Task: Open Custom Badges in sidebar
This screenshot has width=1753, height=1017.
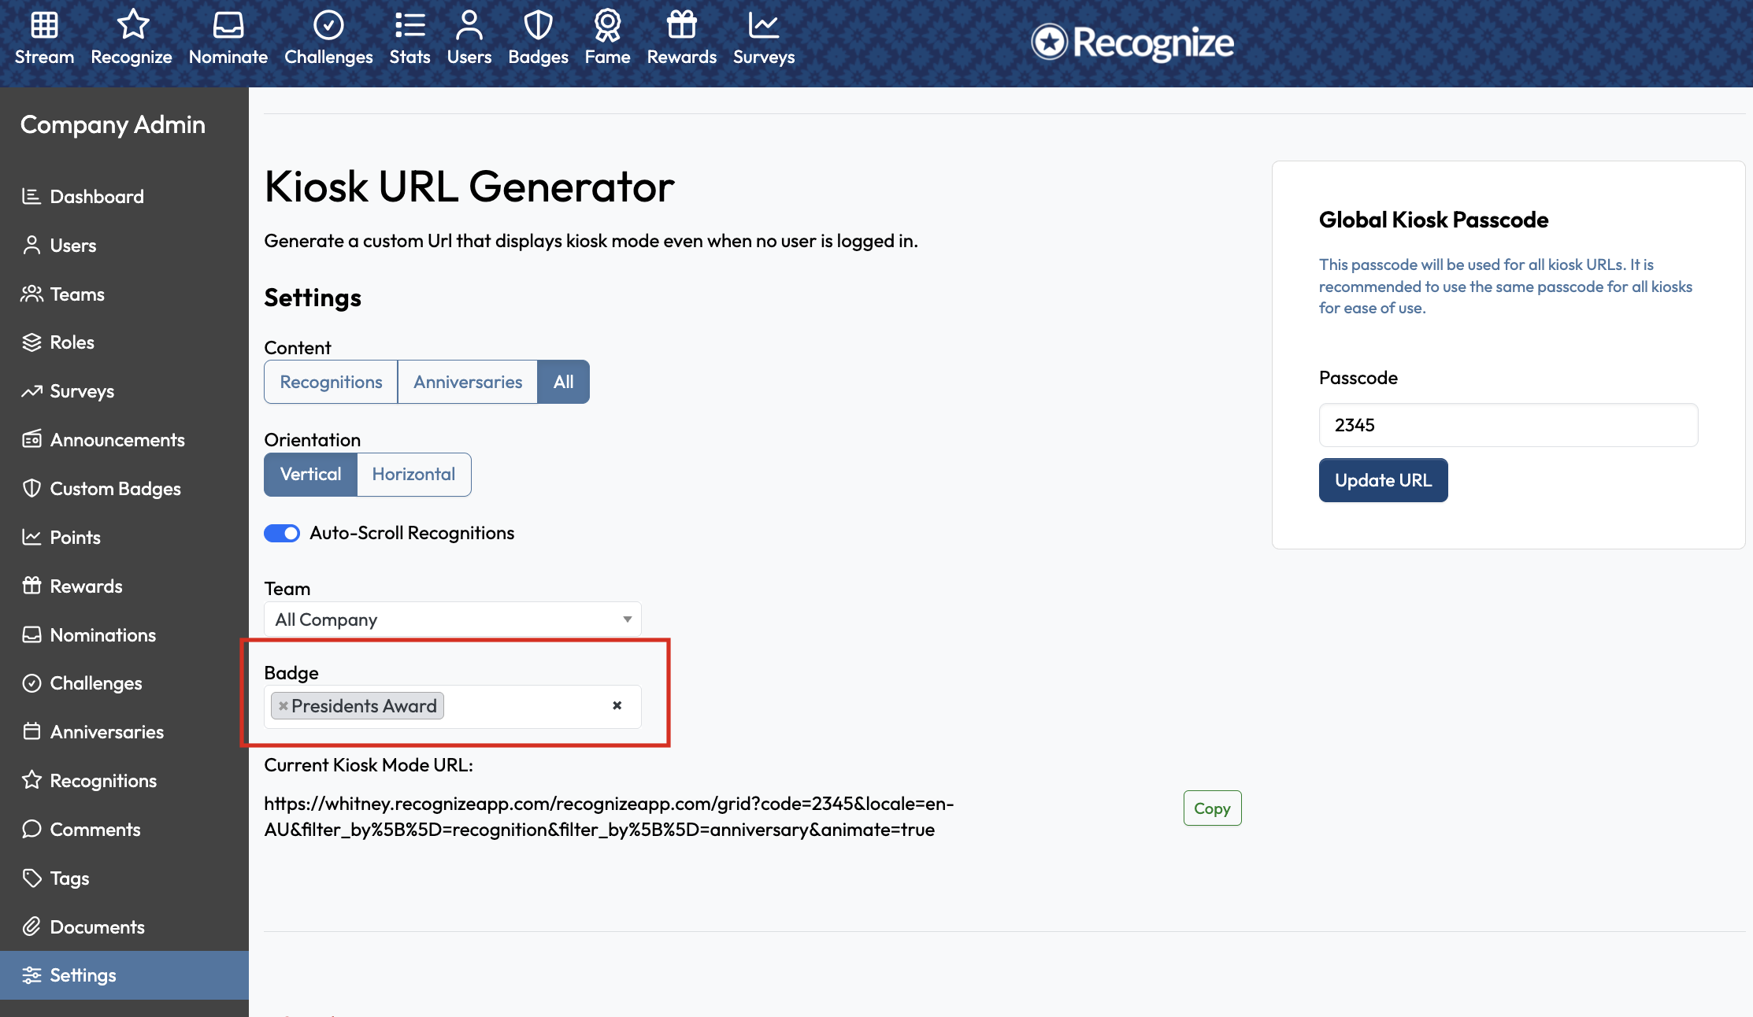Action: (x=115, y=489)
